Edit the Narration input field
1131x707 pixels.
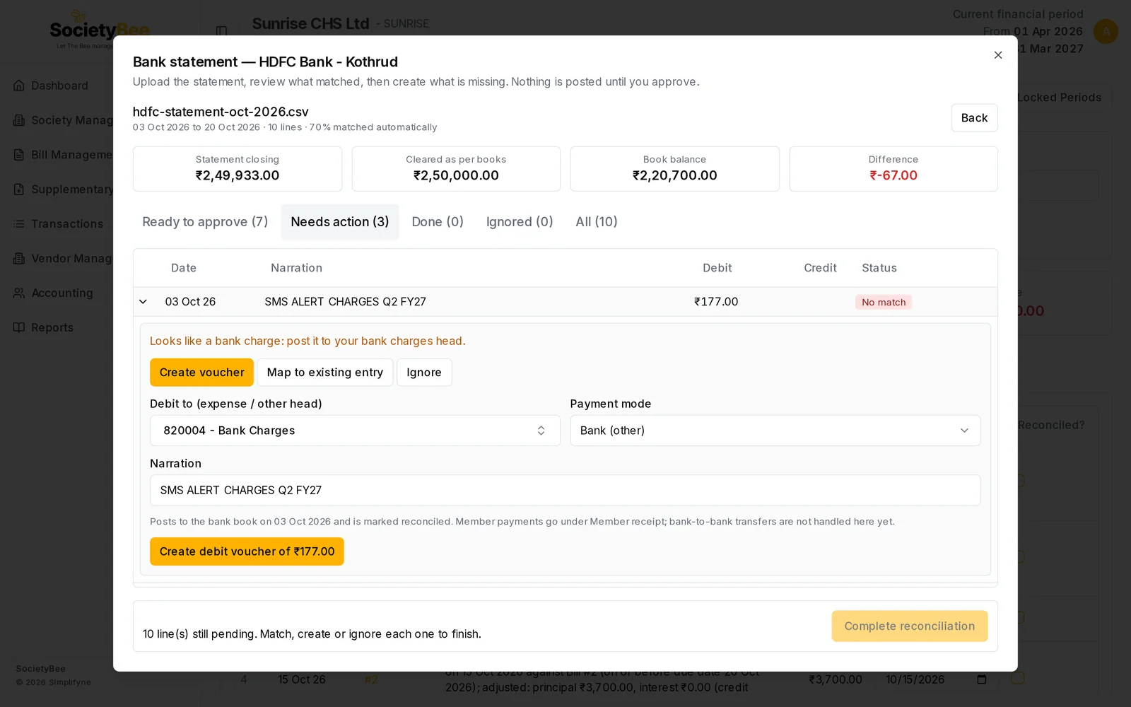(565, 490)
